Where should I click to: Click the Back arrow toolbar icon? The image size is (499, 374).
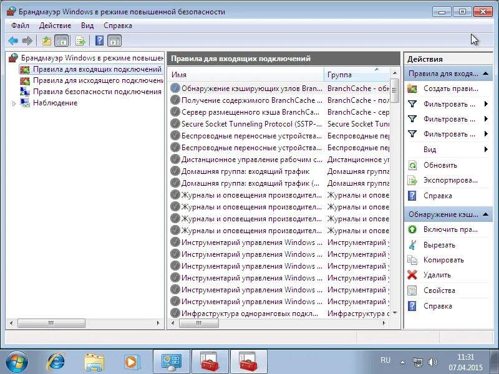13,41
